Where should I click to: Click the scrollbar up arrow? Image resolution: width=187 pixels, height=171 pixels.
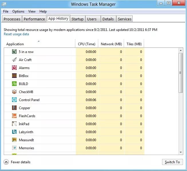click(181, 51)
